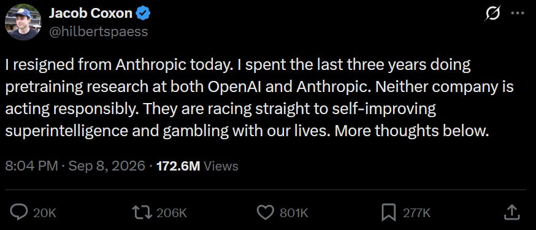Click the display name Jacob Coxon
The height and width of the screenshot is (230, 536).
pos(91,13)
